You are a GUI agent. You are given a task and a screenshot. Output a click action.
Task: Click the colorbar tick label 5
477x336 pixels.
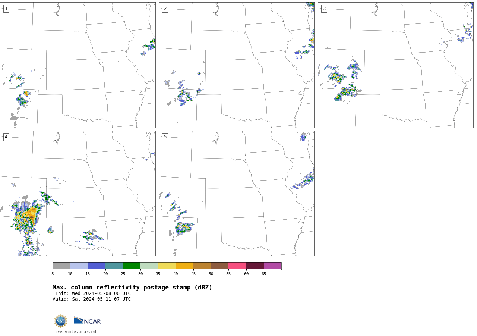click(x=53, y=274)
